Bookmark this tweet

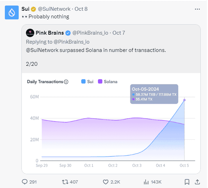click(187, 182)
